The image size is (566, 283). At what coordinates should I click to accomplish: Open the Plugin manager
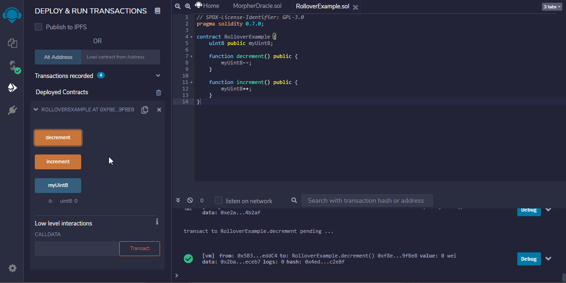tap(13, 110)
